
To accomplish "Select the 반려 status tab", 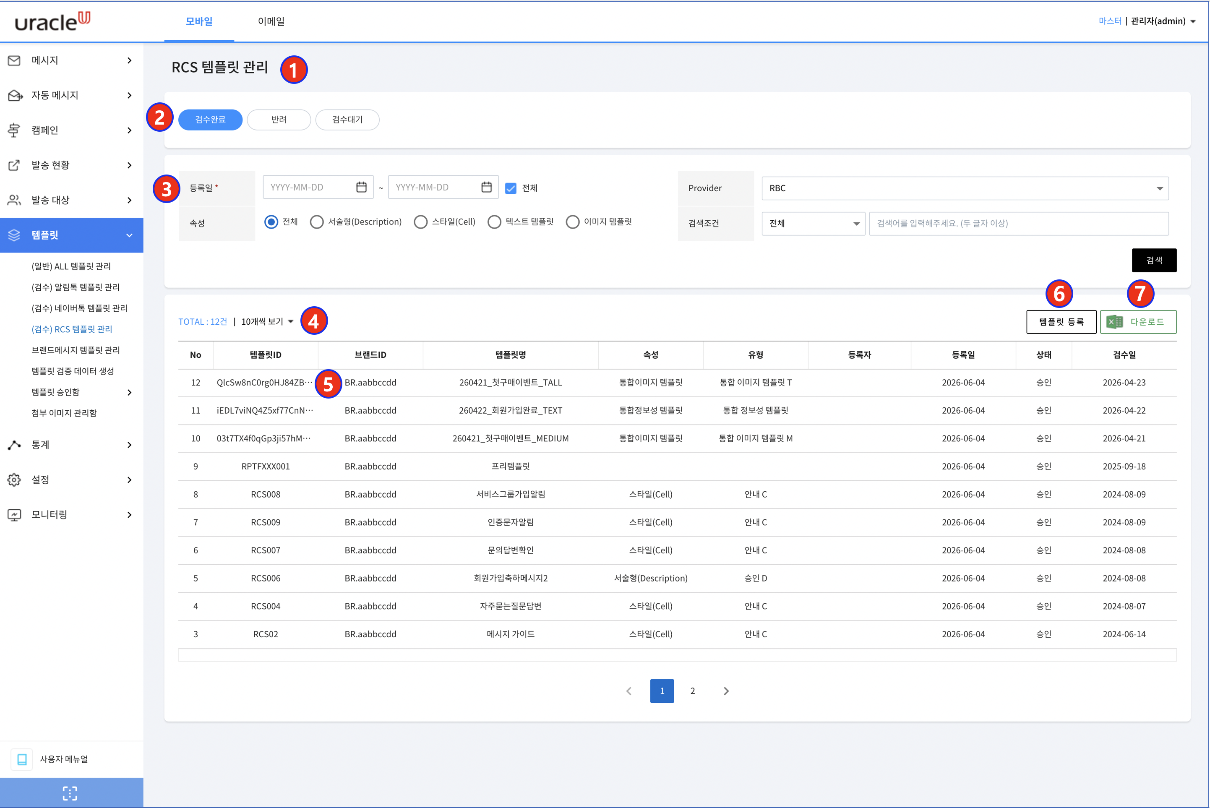I will [x=279, y=120].
